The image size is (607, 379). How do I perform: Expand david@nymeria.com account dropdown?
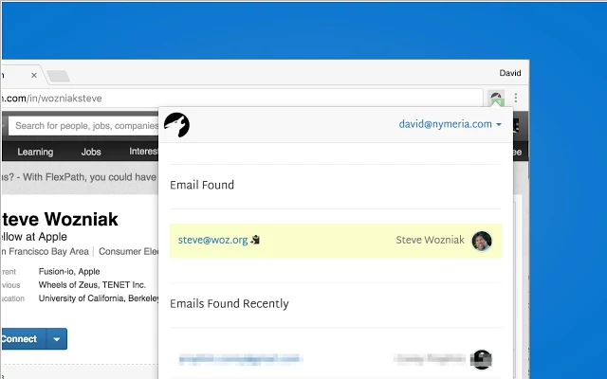[451, 124]
